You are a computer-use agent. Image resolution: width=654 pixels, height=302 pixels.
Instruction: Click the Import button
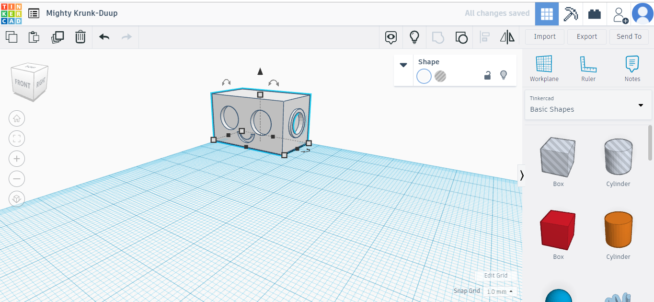[545, 36]
